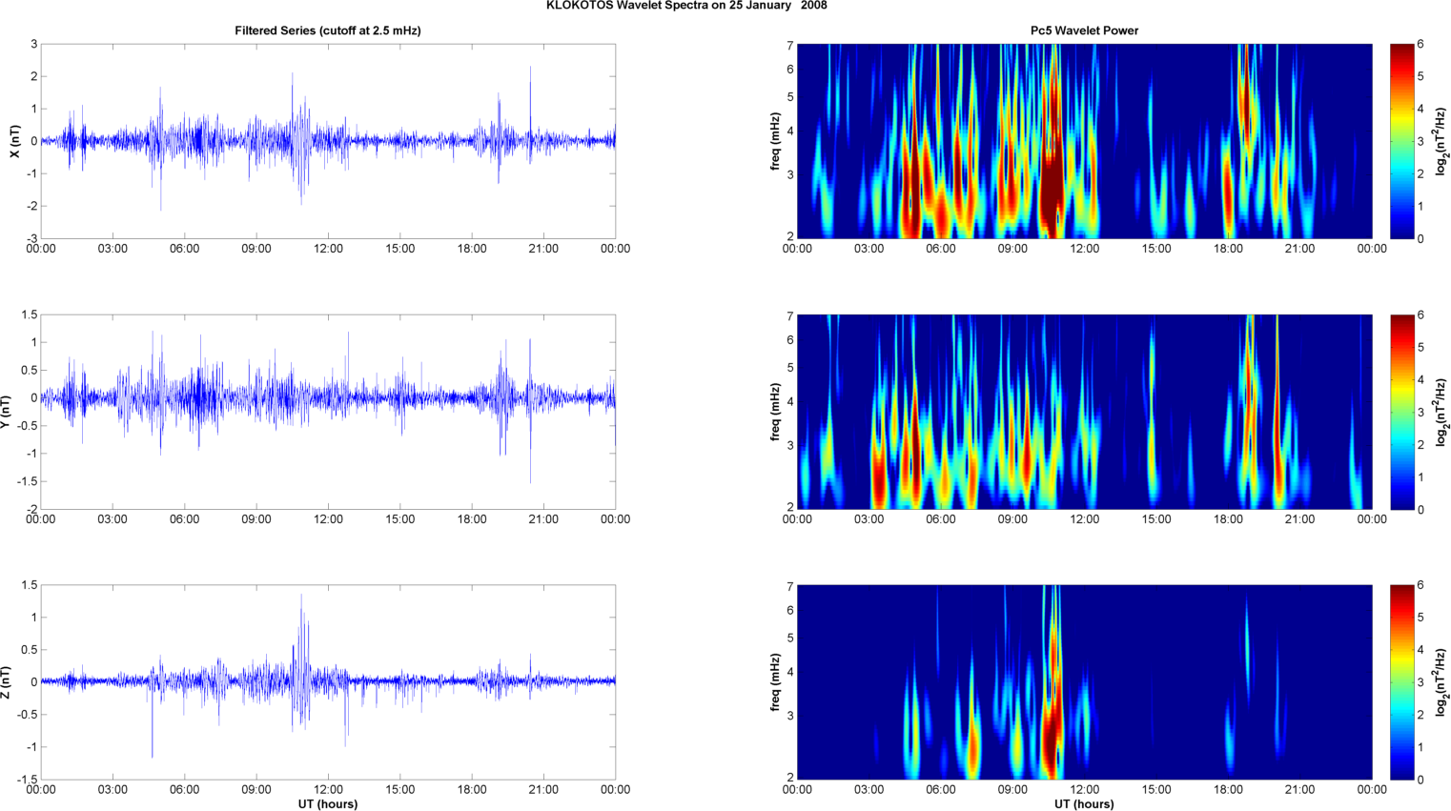Viewport: 1451px width, 811px height.
Task: Click the Z component wavelet power spectrogram
Action: tap(1084, 682)
